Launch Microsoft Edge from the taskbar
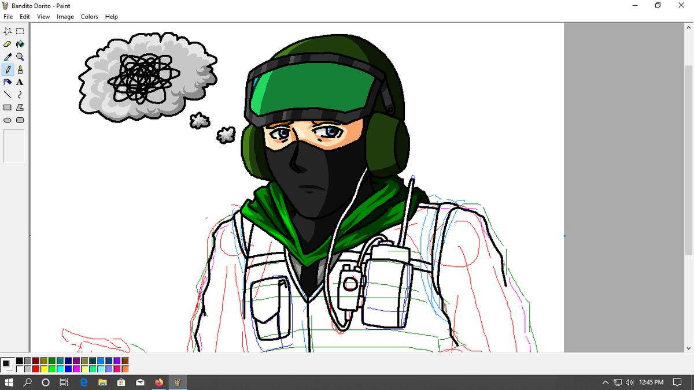694x390 pixels. click(84, 382)
